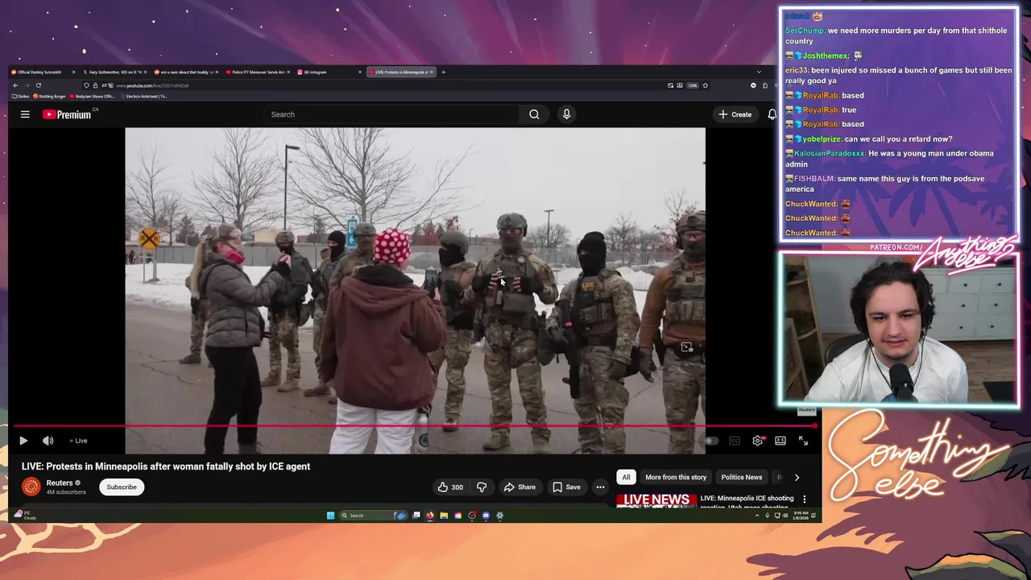Open the Dailies bookmarks folder
This screenshot has width=1031, height=580.
pos(22,96)
